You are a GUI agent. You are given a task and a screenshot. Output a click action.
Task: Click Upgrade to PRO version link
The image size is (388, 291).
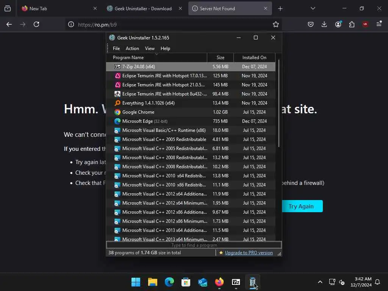[249, 253]
